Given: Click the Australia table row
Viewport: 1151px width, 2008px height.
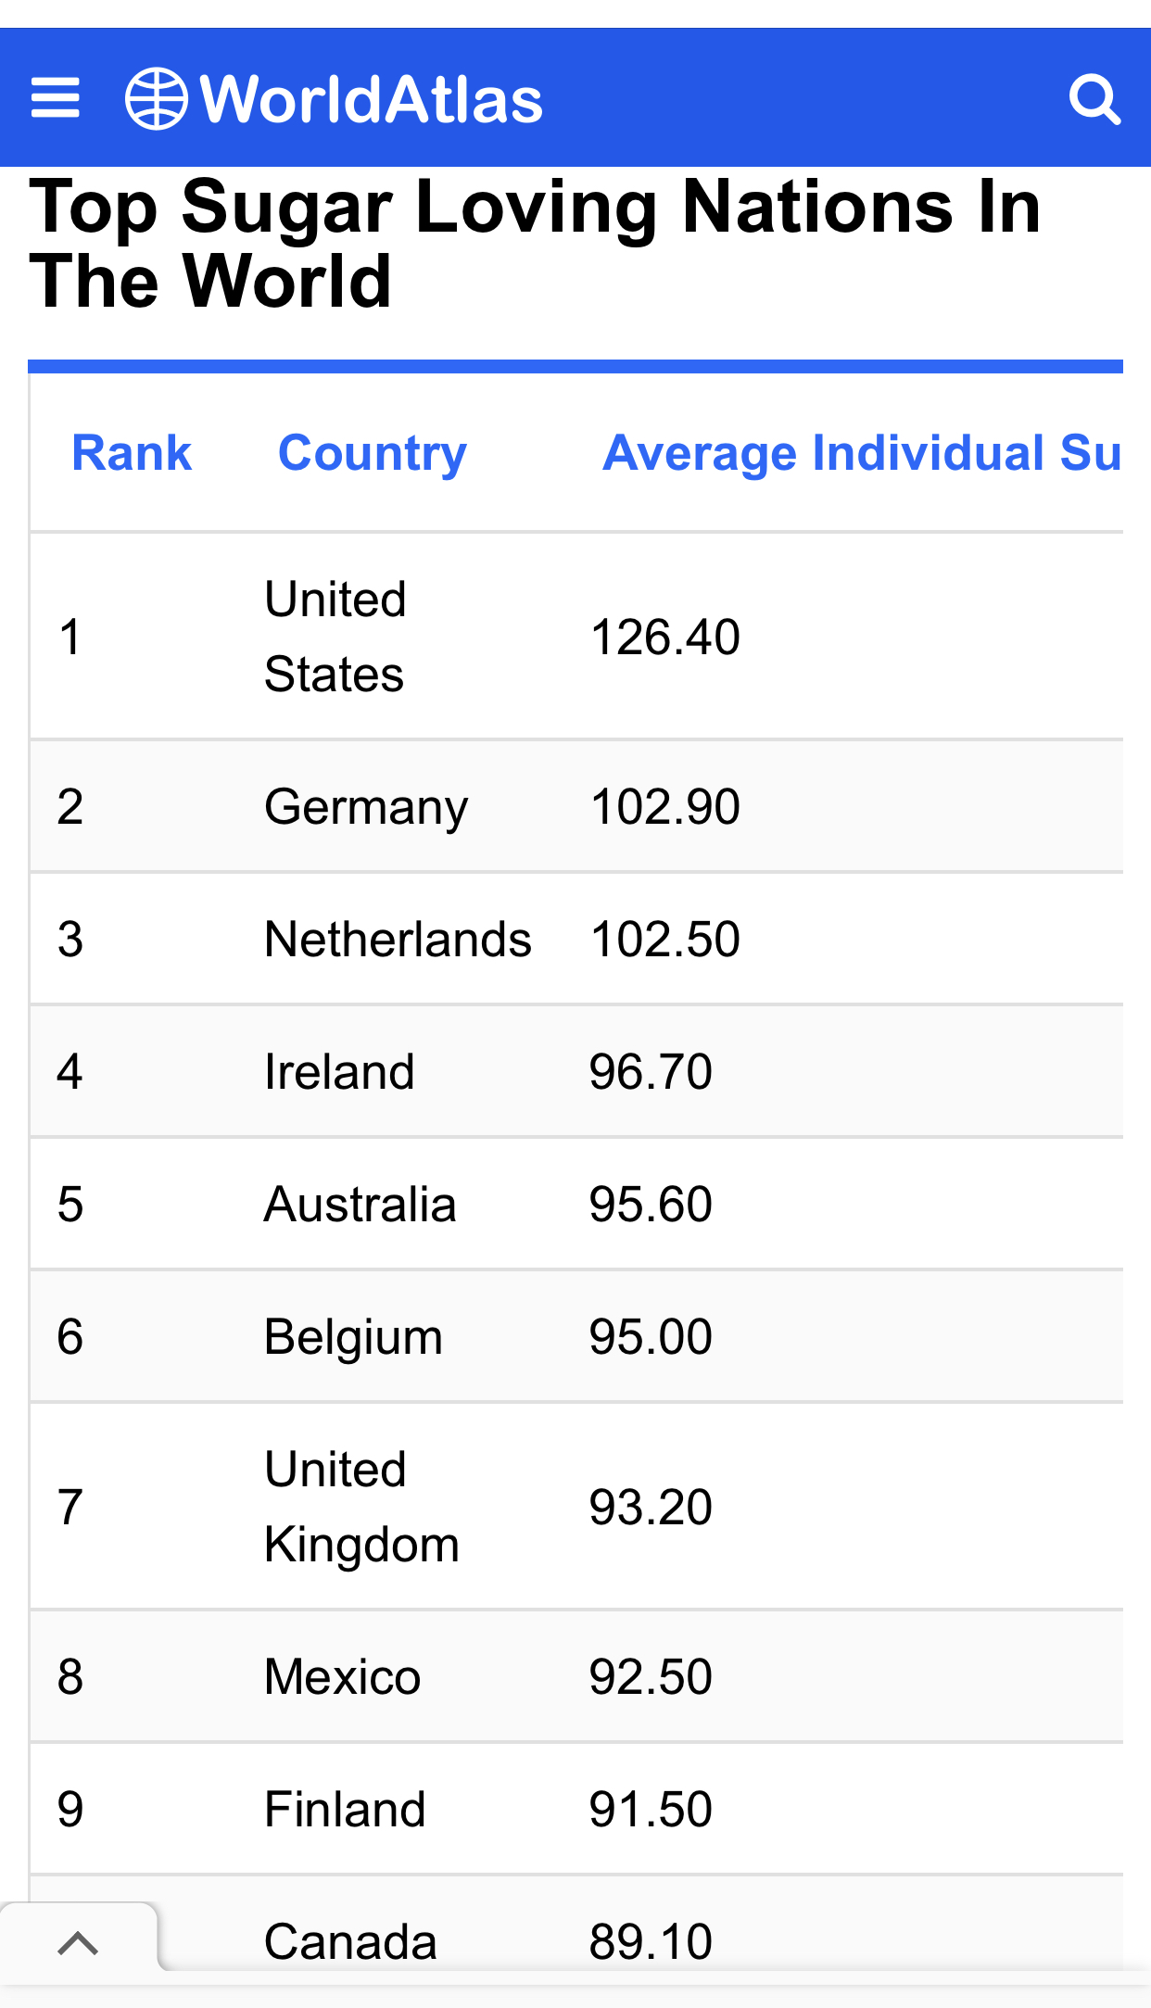Looking at the screenshot, I should 576,1205.
